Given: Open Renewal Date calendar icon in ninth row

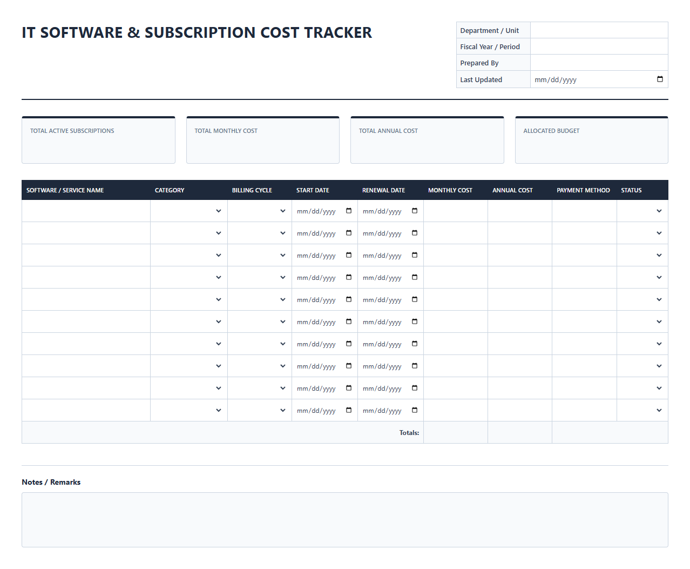Looking at the screenshot, I should click(415, 388).
